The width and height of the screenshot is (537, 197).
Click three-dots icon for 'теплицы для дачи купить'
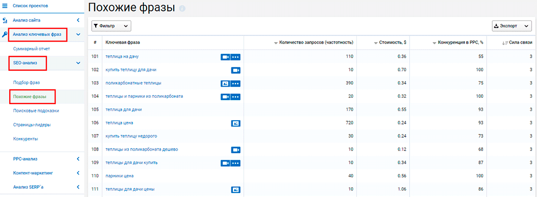tap(236, 163)
